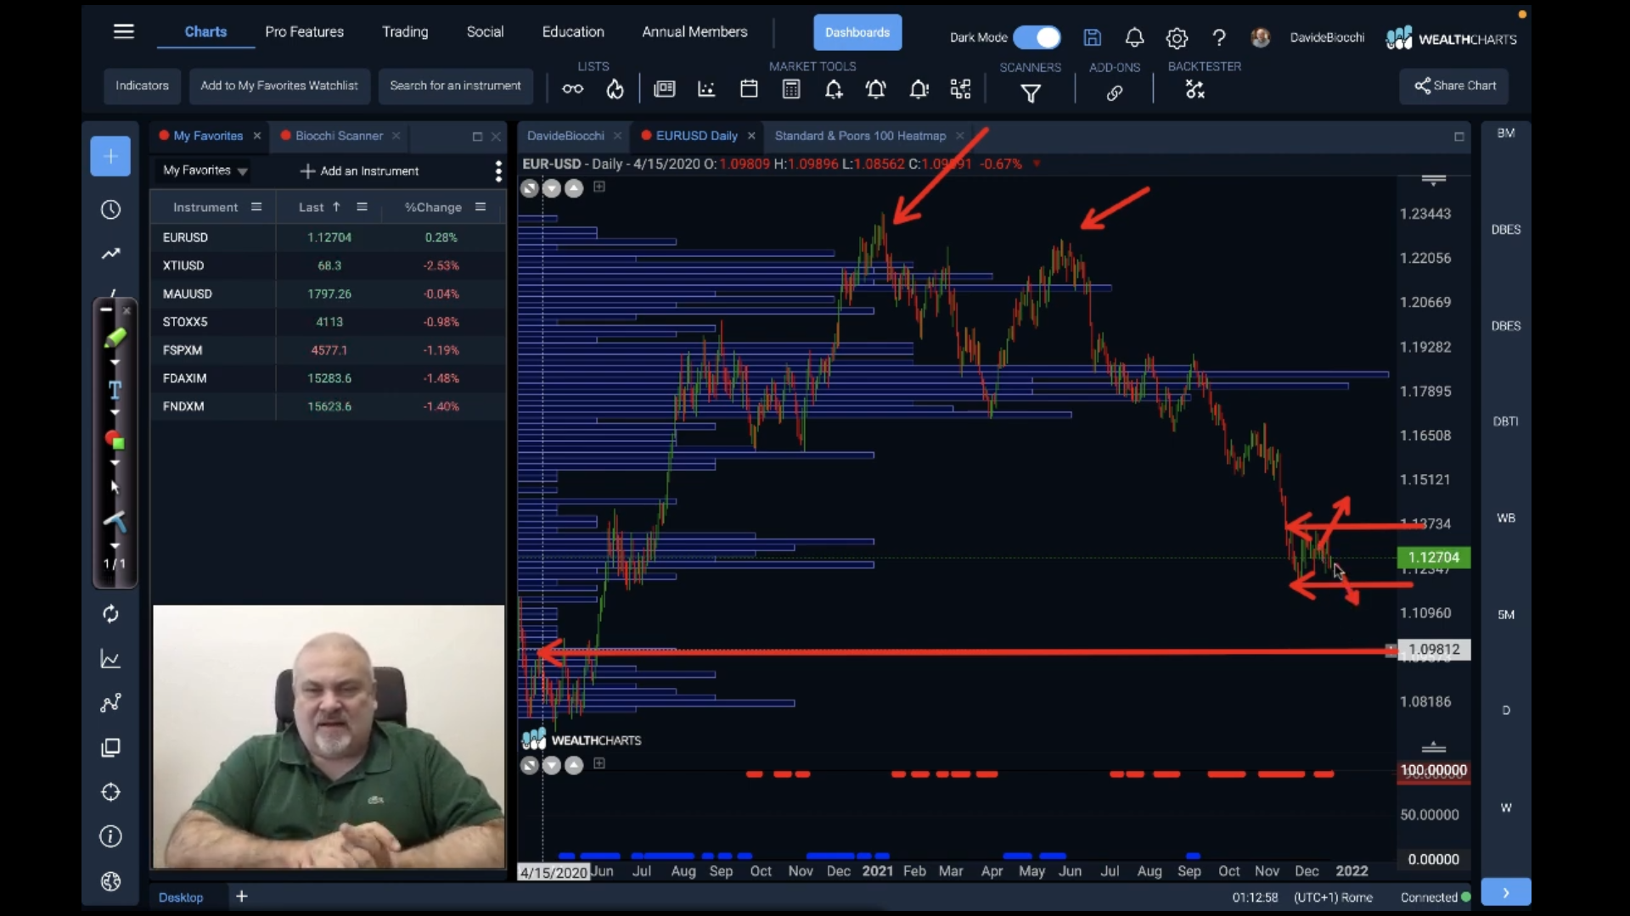This screenshot has width=1630, height=916.
Task: Open the help question mark icon
Action: [x=1219, y=37]
